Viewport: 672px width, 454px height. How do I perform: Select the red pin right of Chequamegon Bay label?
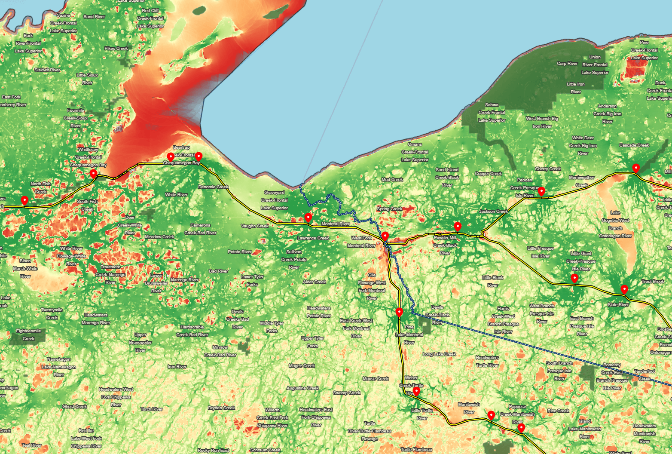(199, 157)
